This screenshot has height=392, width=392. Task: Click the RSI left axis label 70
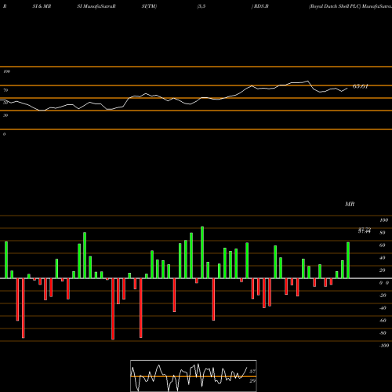tap(5, 90)
